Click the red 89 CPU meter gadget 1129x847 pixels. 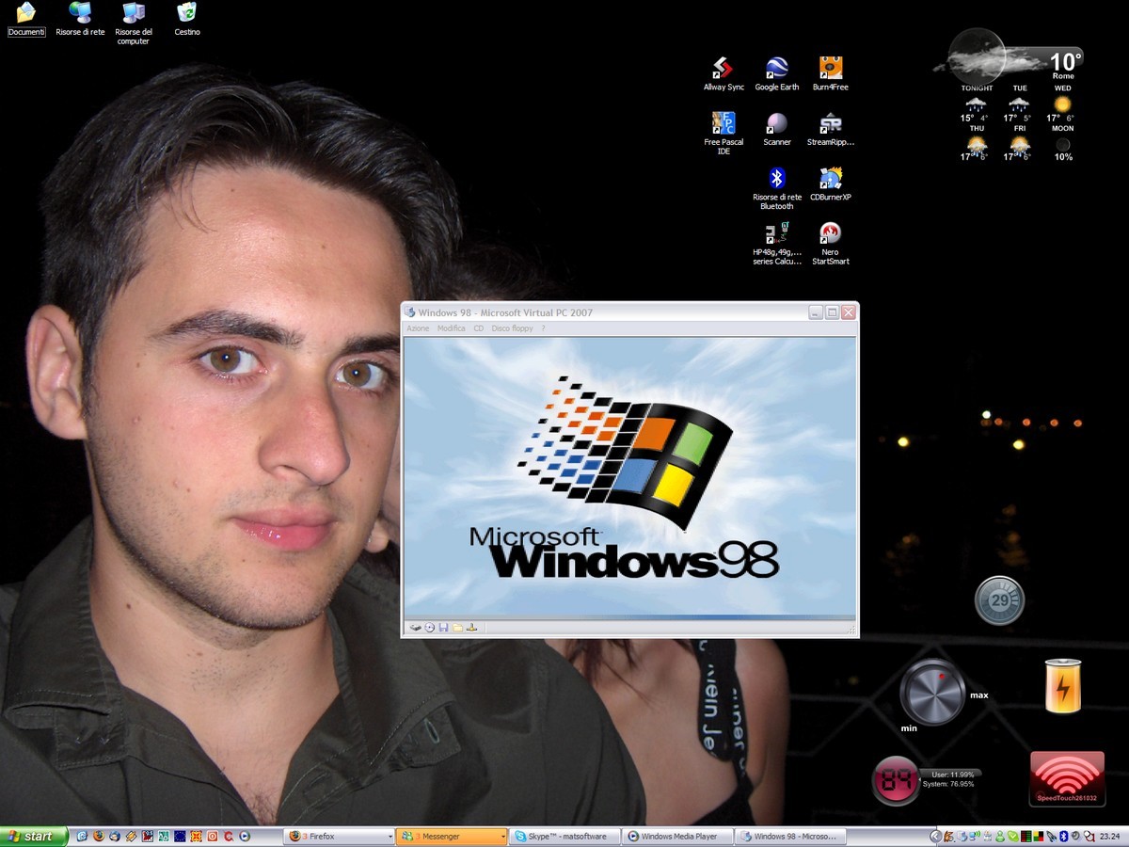[x=895, y=780]
